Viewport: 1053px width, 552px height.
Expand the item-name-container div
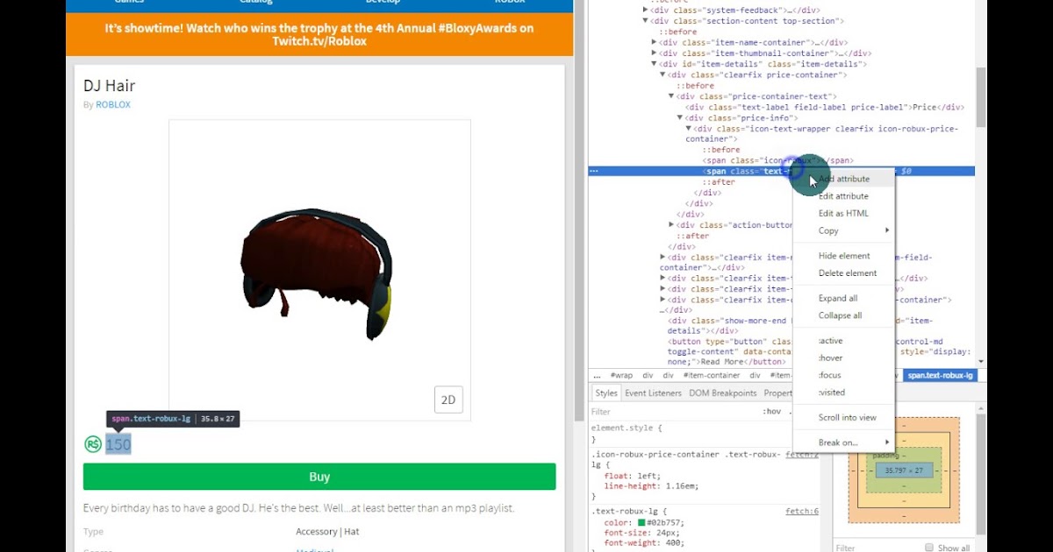coord(655,42)
